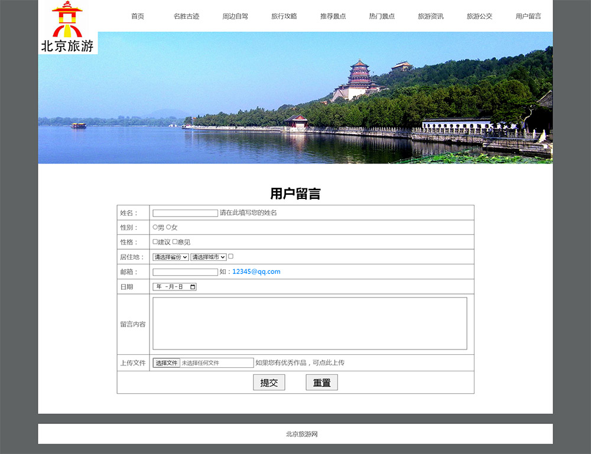Focus the 邮箱 text input
591x454 pixels.
(185, 272)
